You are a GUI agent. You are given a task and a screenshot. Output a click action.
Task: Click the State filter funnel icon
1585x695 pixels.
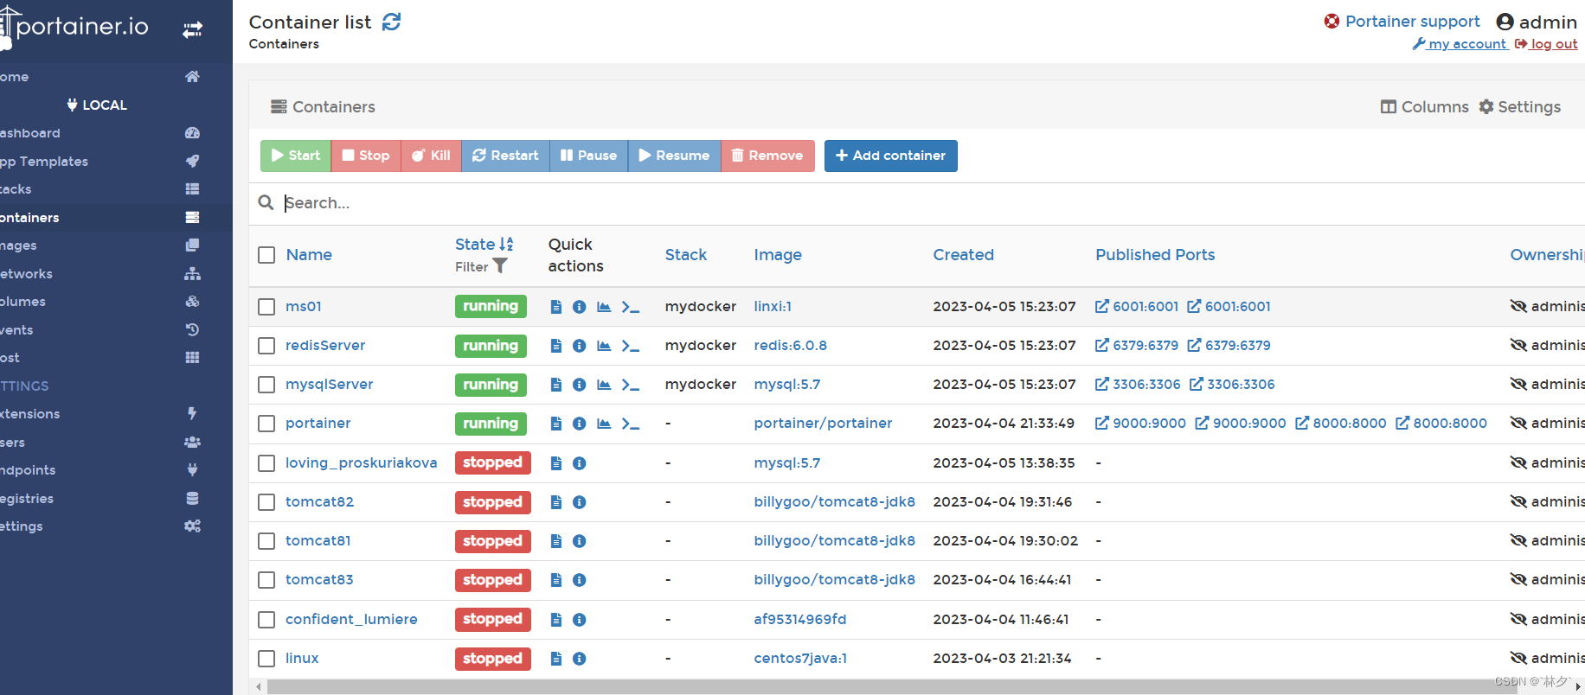click(x=500, y=266)
